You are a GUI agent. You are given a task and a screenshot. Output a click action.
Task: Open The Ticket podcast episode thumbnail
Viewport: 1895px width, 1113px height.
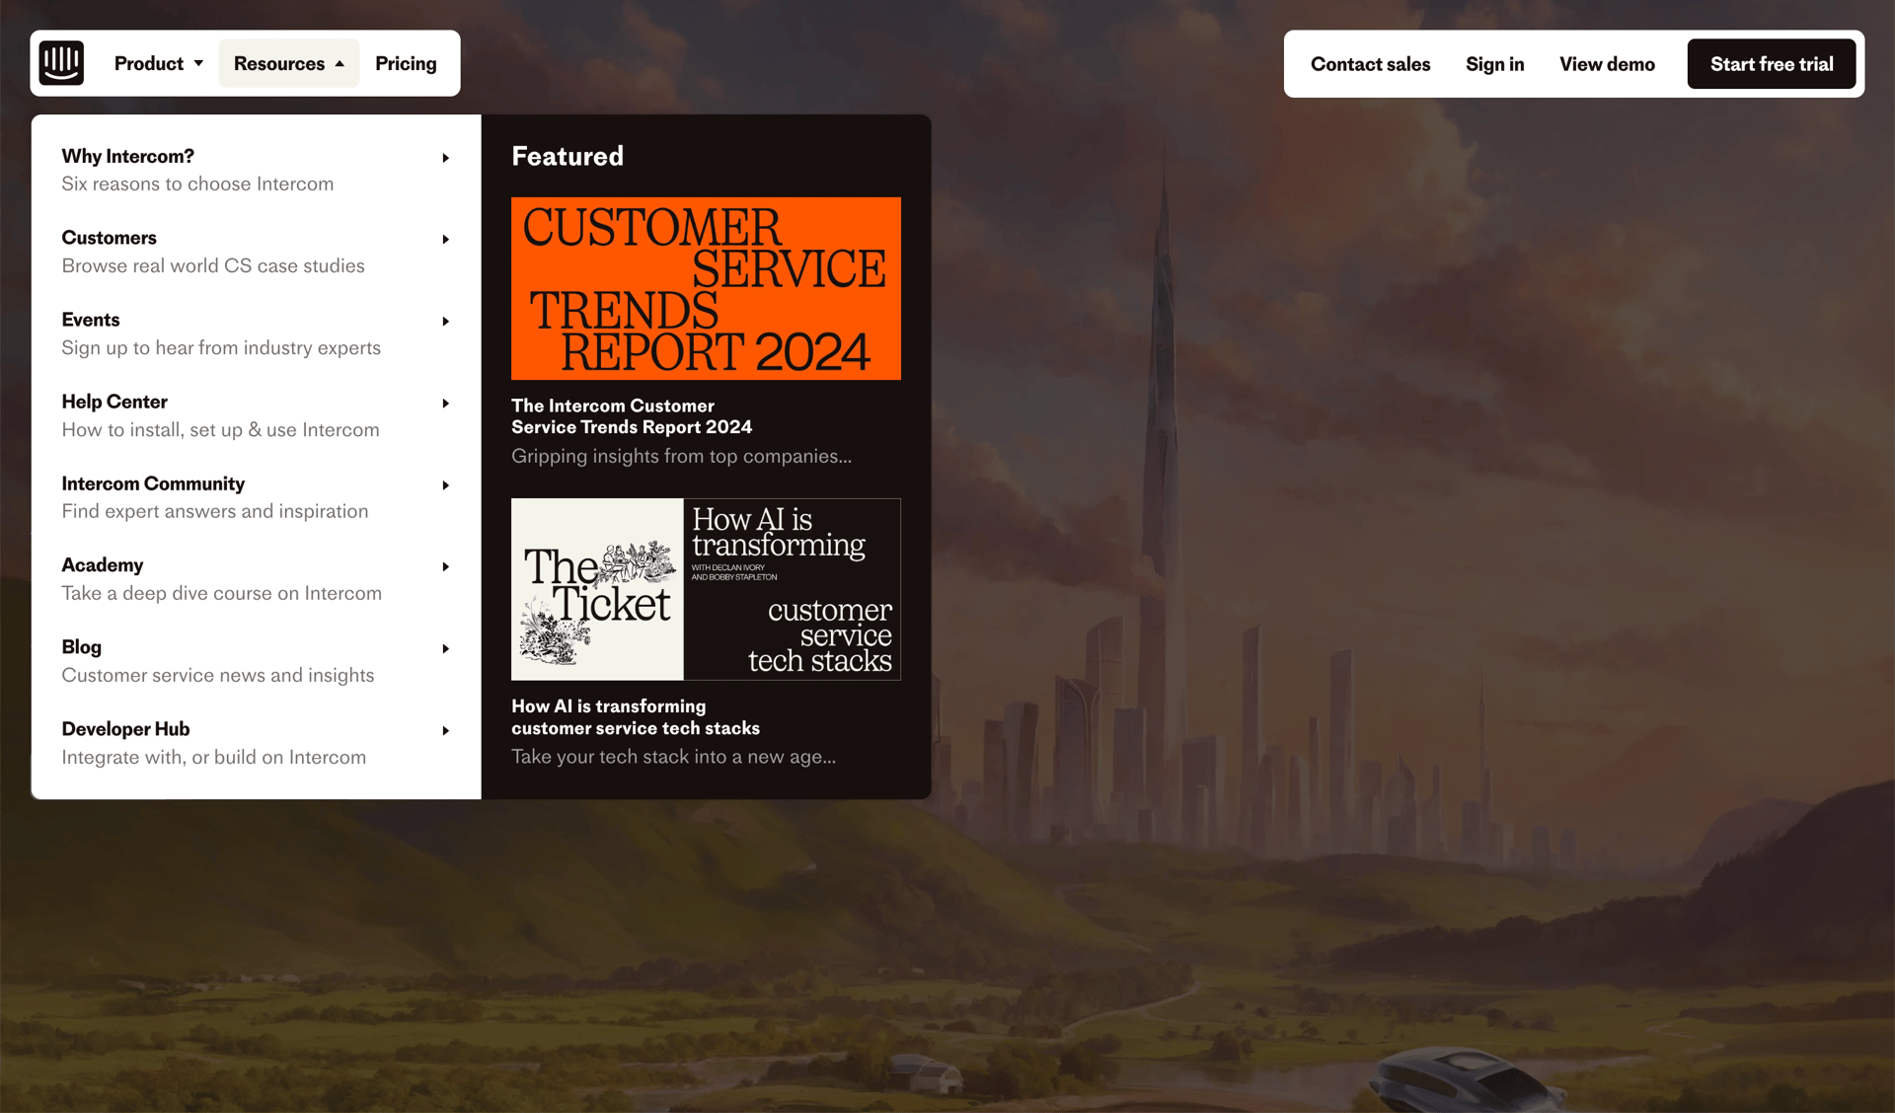tap(706, 589)
